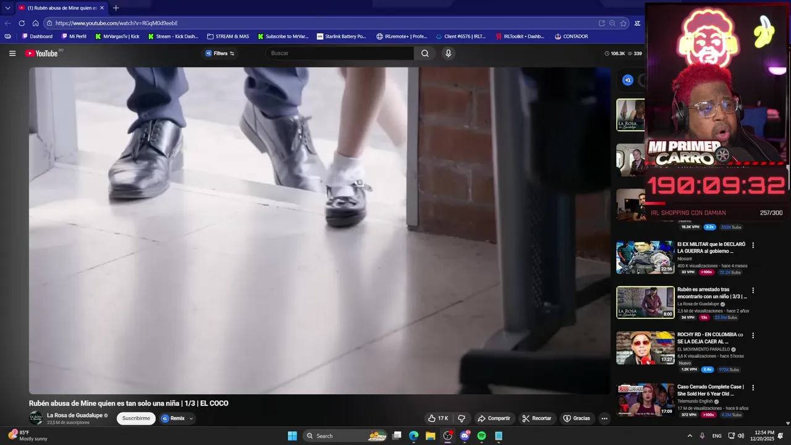Screen dimensions: 791x445
Task: Close the Rubén abusa de Mine tab
Action: click(103, 8)
